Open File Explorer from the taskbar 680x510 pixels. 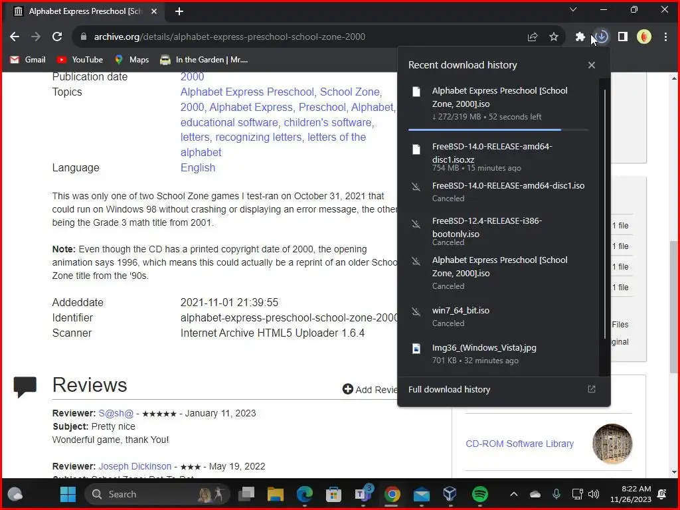click(x=276, y=494)
